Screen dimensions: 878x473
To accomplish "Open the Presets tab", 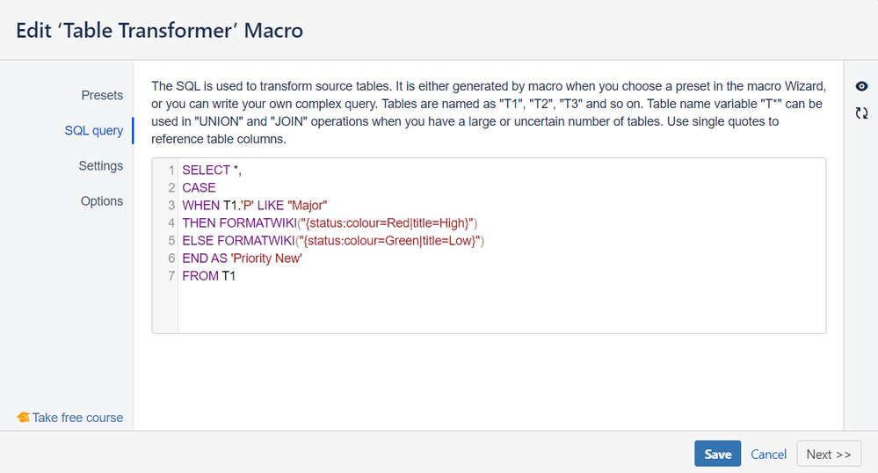I will (x=102, y=95).
